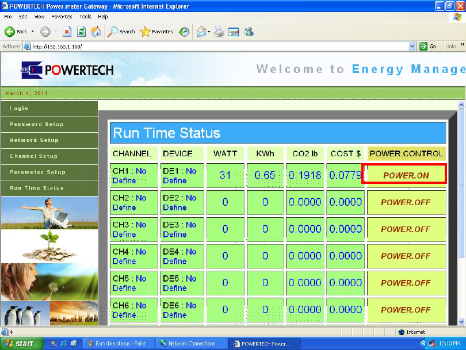Toggle POWER.OFF for channel CH4
Image resolution: width=466 pixels, height=350 pixels.
coord(406,256)
